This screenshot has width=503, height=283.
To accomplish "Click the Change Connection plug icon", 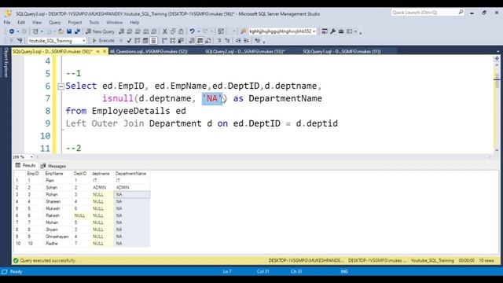I will point(20,41).
